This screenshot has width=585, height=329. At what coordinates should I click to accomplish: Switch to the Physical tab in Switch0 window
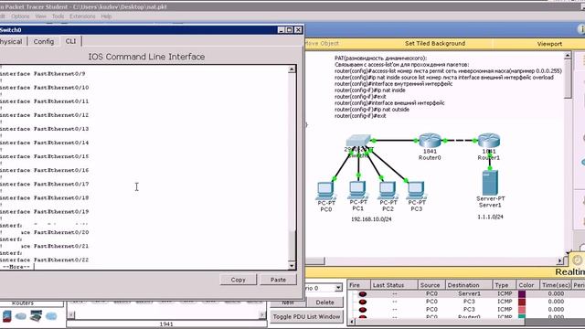12,41
